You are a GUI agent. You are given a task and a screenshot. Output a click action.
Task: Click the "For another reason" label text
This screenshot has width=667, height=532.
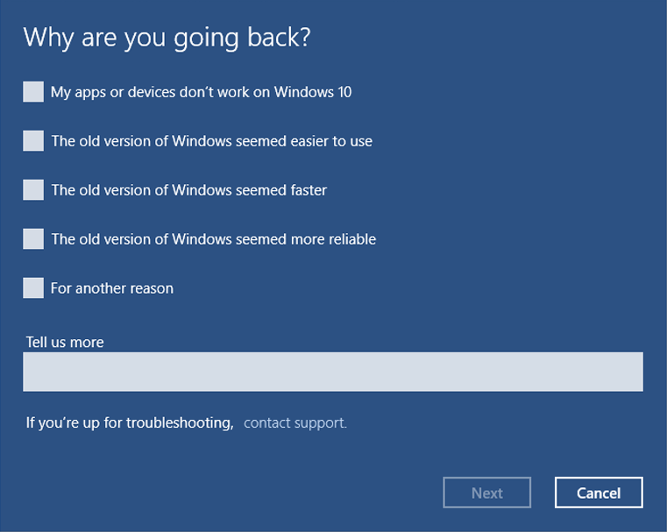[x=112, y=288]
